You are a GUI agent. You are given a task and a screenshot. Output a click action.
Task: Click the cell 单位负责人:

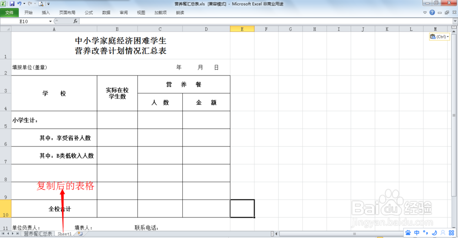[26, 228]
